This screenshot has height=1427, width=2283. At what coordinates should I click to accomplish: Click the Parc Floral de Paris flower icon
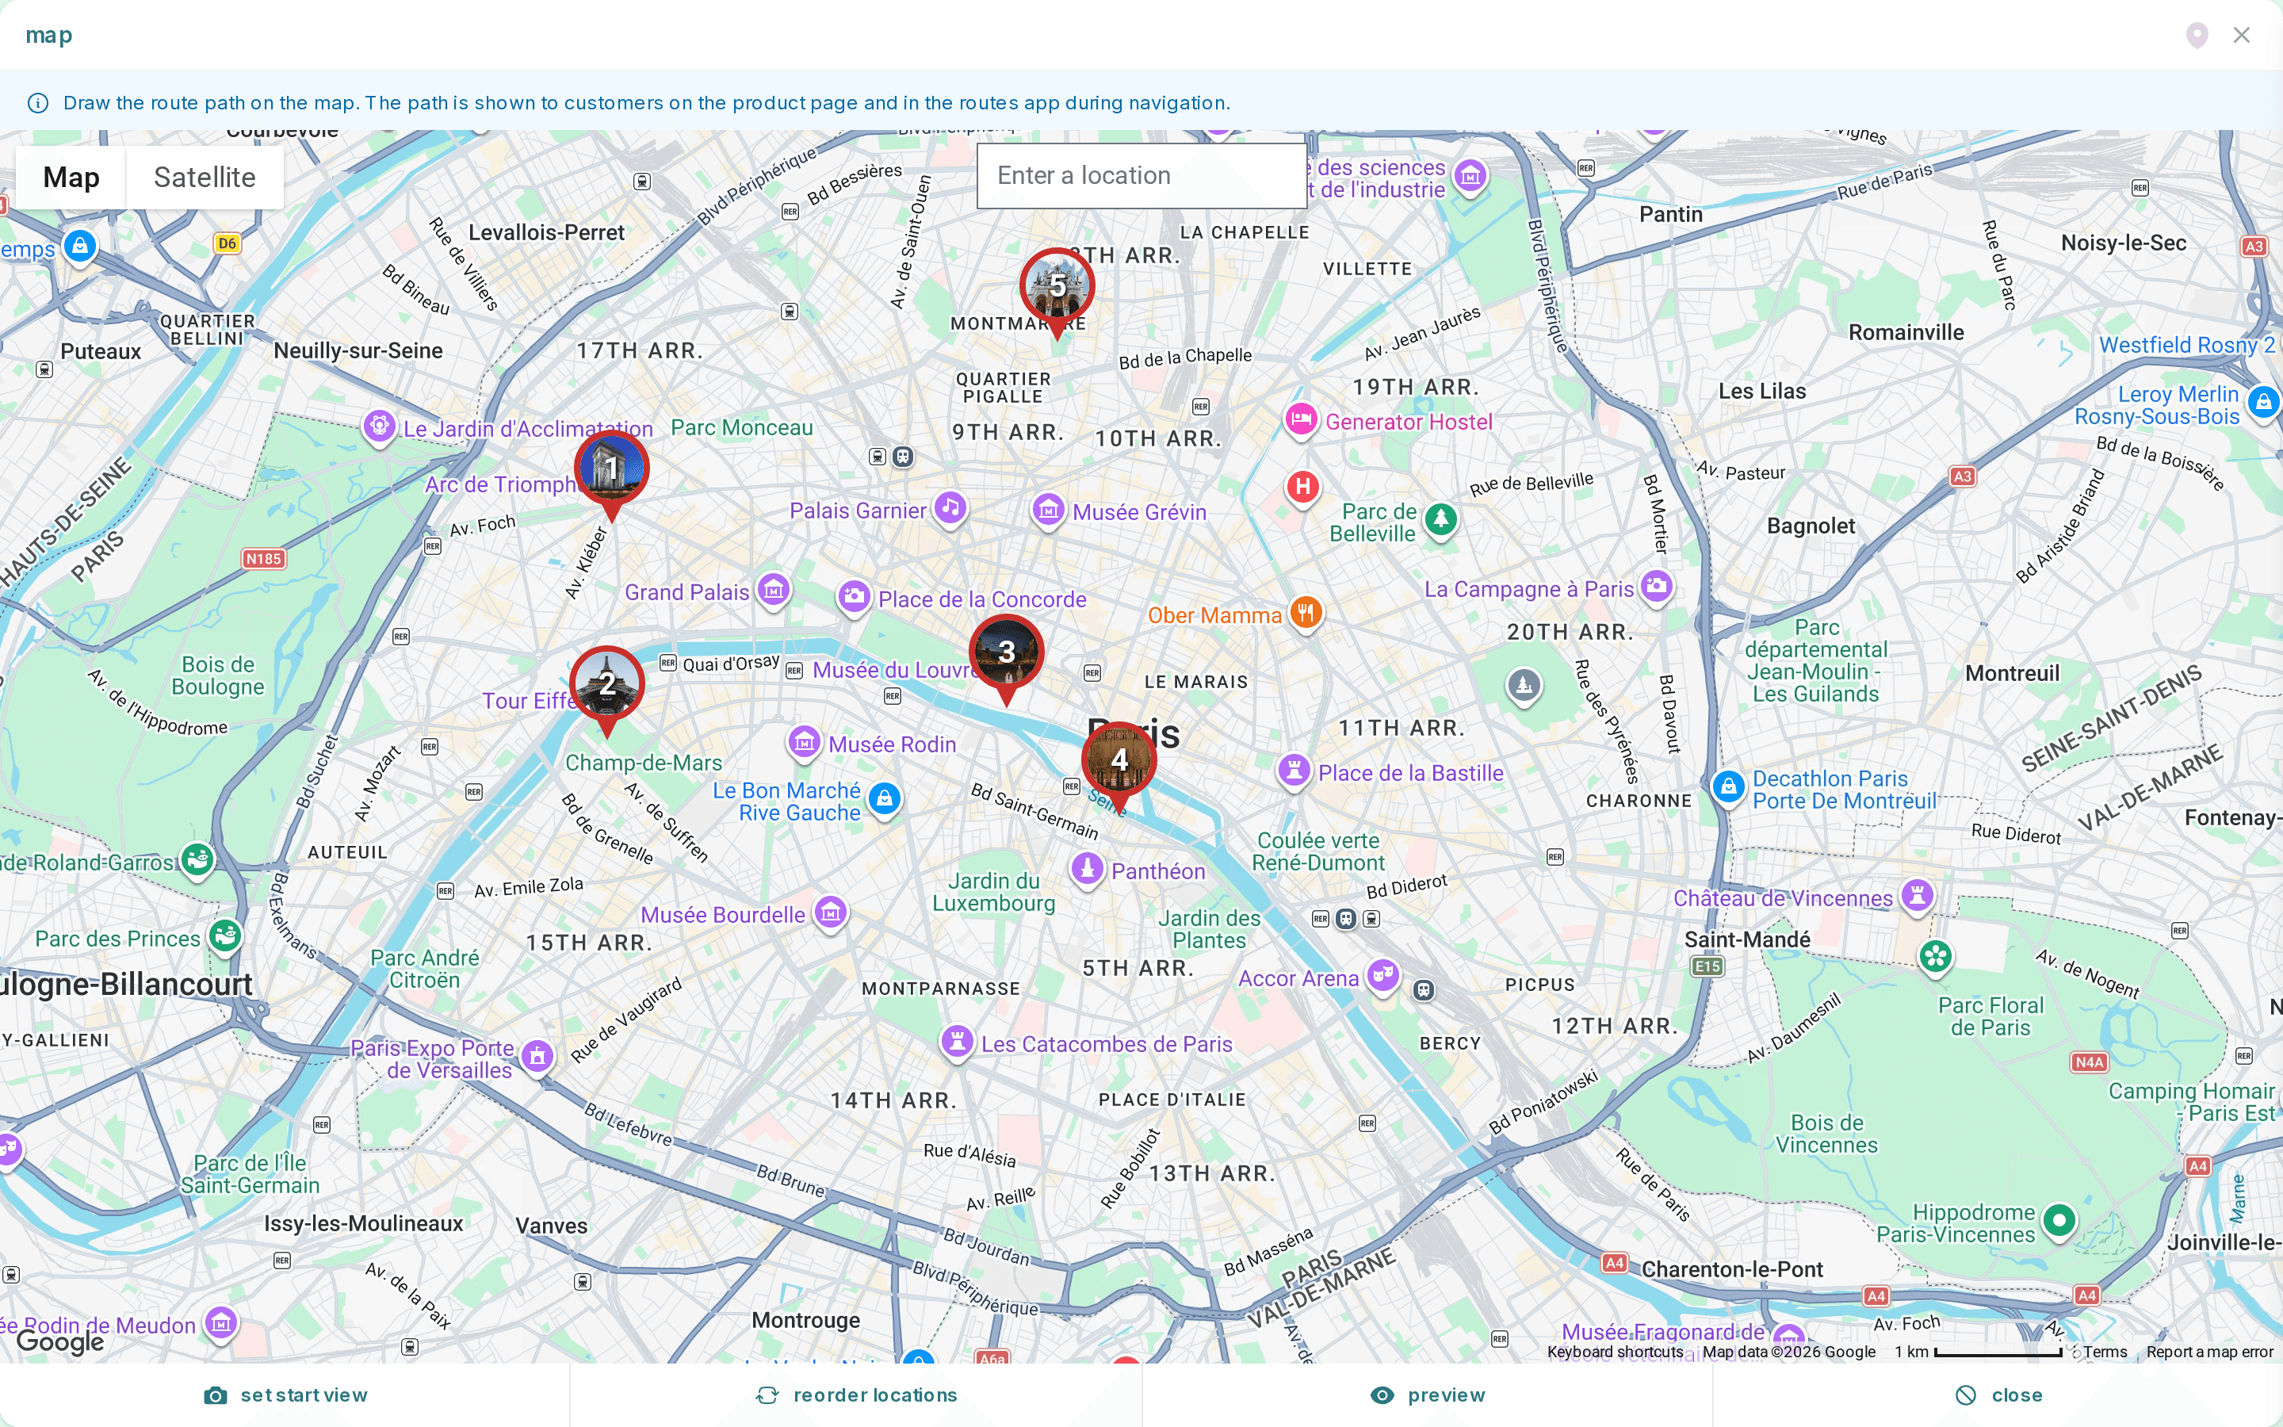coord(1936,957)
